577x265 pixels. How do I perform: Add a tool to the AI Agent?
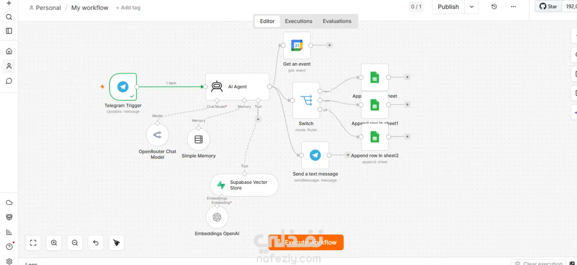click(258, 119)
